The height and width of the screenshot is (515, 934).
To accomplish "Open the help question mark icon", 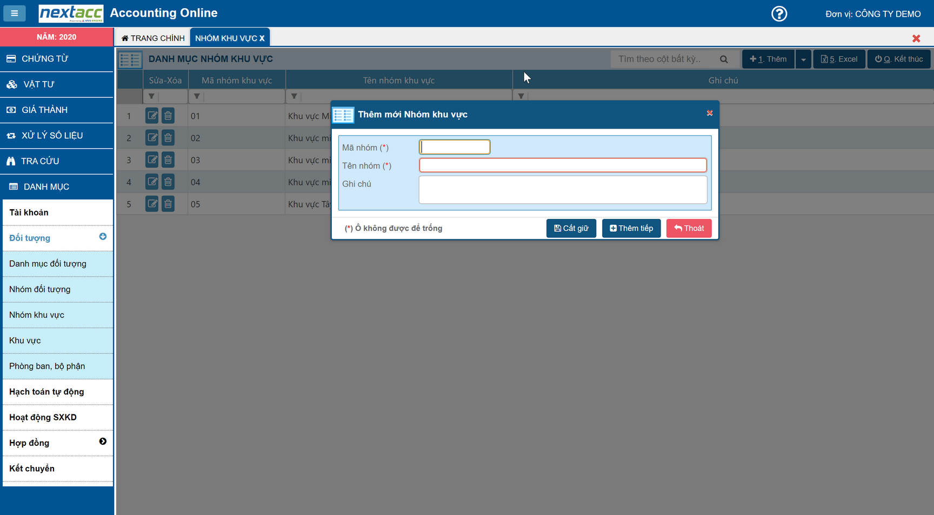I will 779,14.
